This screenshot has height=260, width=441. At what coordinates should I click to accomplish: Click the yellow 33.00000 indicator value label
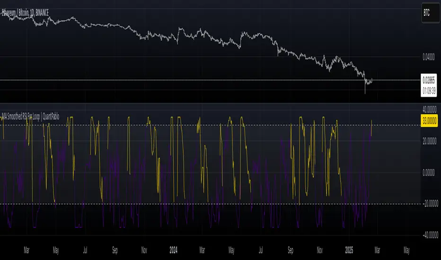click(430, 121)
